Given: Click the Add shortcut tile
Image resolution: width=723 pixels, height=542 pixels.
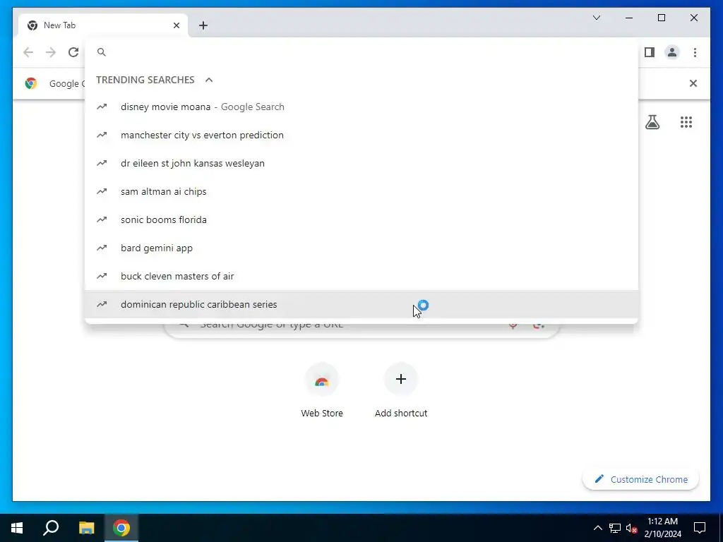Looking at the screenshot, I should point(401,390).
